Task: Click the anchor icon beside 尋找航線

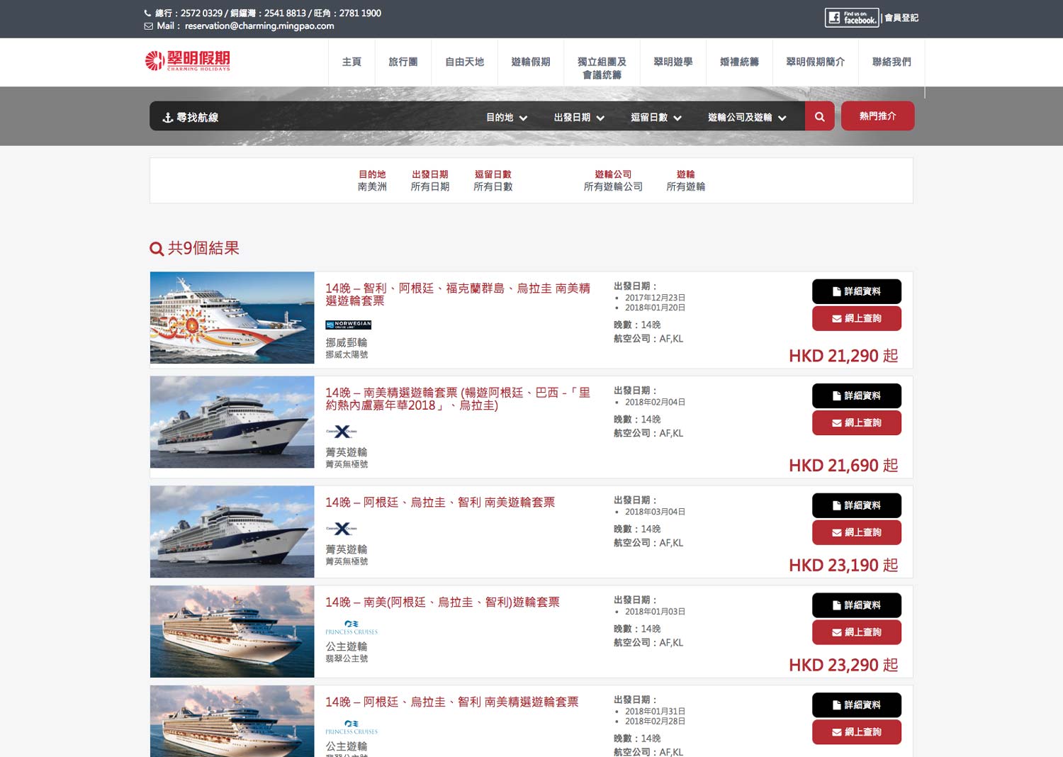Action: 168,118
